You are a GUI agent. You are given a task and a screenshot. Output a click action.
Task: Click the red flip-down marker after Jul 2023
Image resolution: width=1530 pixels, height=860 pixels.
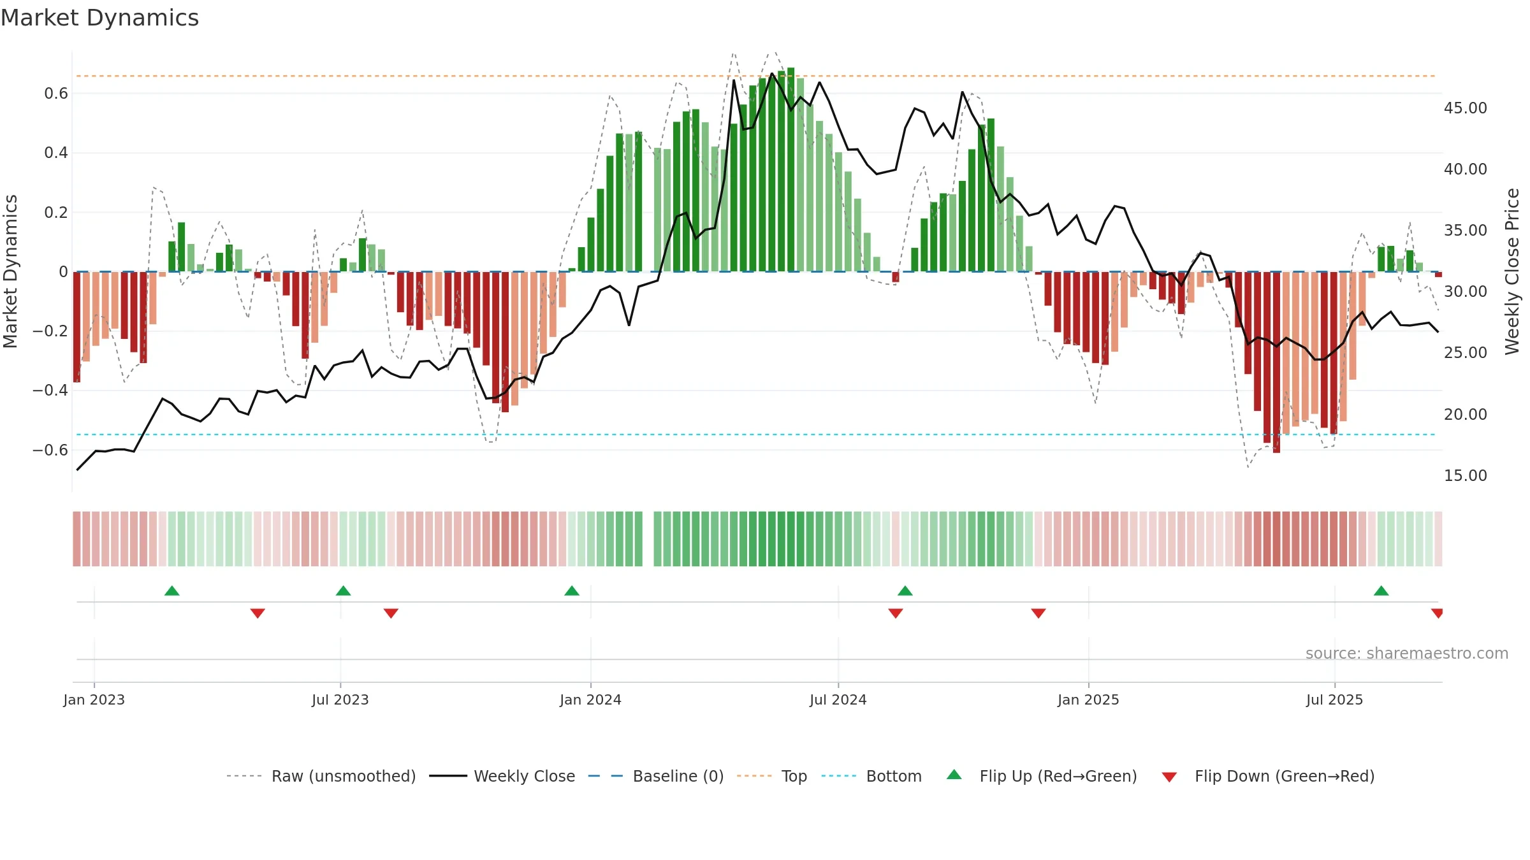[391, 613]
